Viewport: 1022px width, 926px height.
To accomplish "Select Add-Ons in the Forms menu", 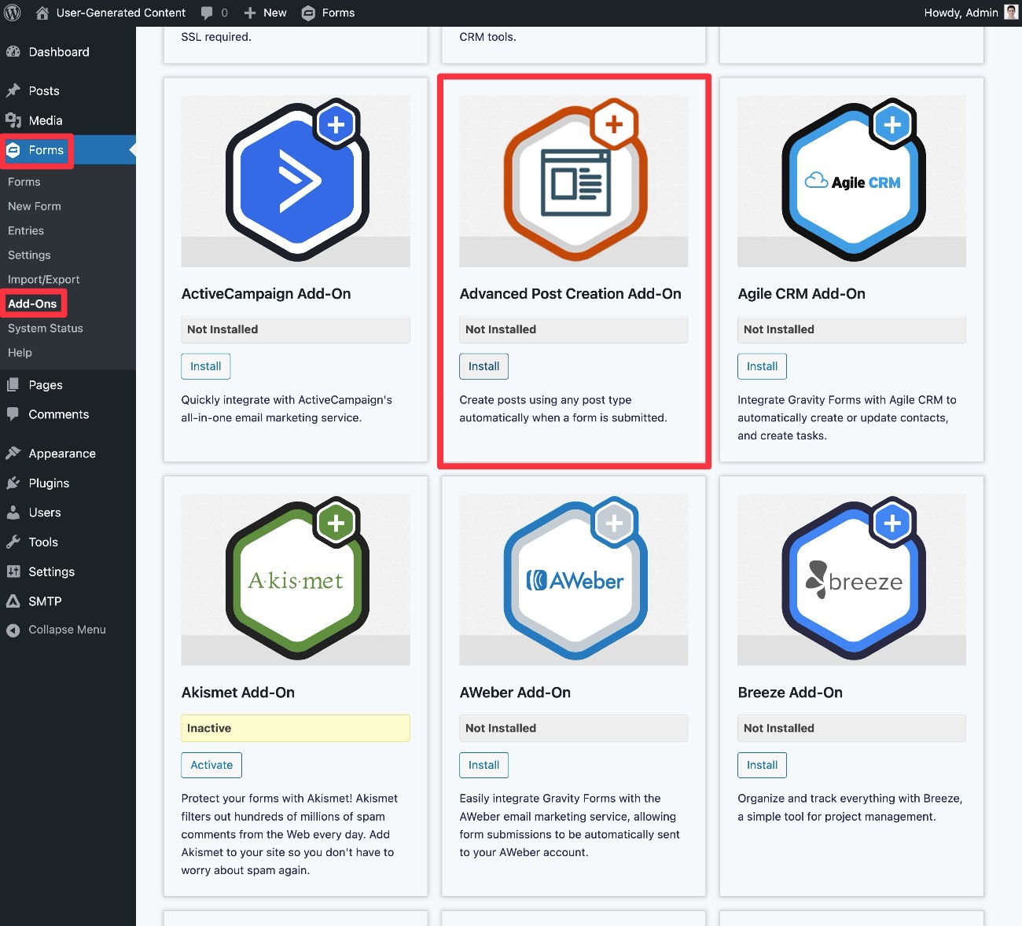I will (34, 303).
